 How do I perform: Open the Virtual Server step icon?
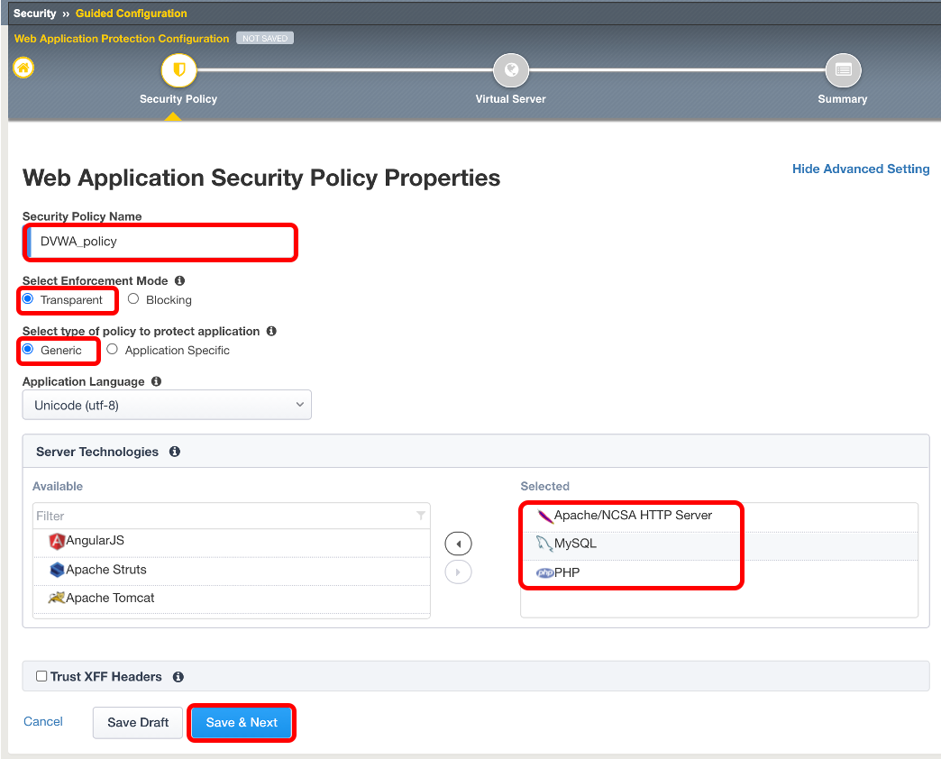(511, 70)
